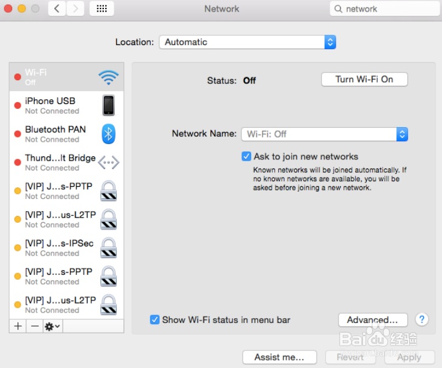Viewport: 442px width, 368px height.
Task: Click the Revert button
Action: click(350, 357)
